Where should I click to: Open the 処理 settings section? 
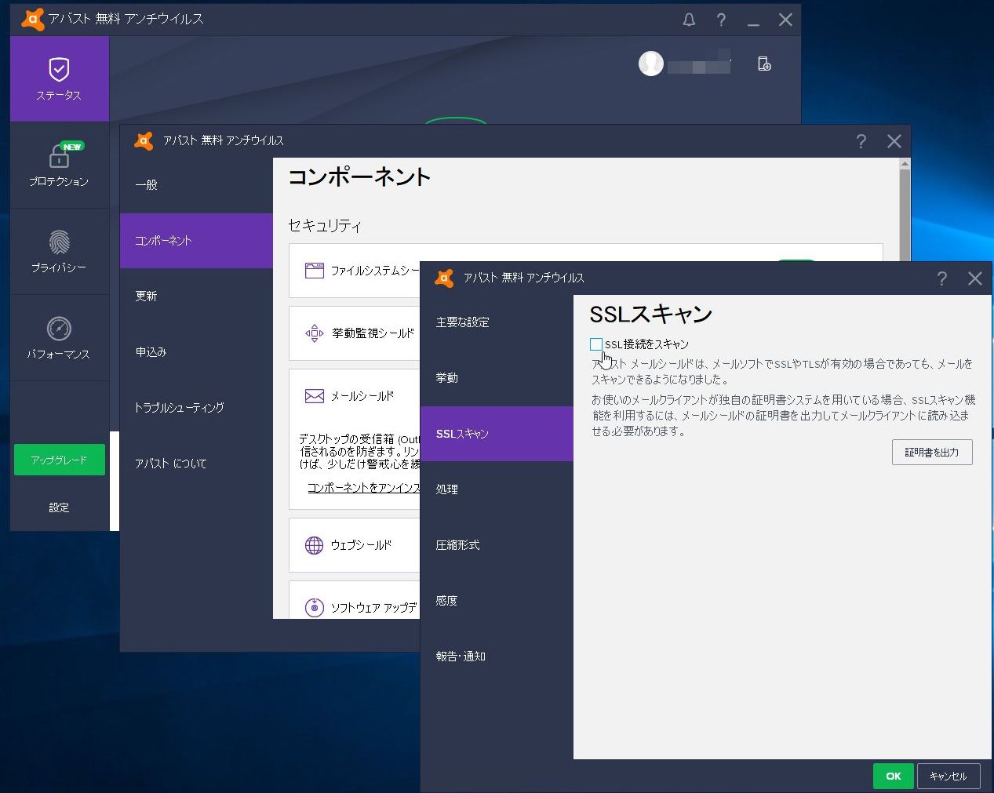point(497,489)
